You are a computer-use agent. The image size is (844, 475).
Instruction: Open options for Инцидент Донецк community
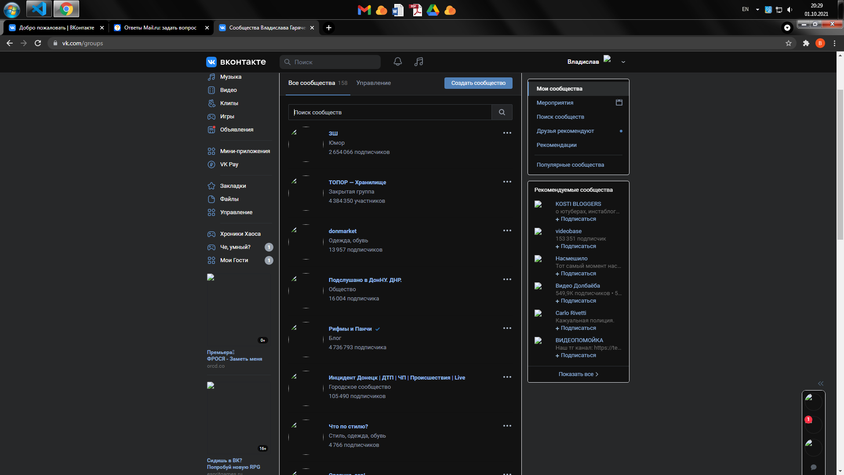point(507,377)
